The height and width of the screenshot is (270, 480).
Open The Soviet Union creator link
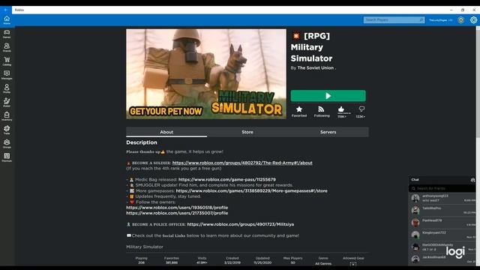click(316, 68)
